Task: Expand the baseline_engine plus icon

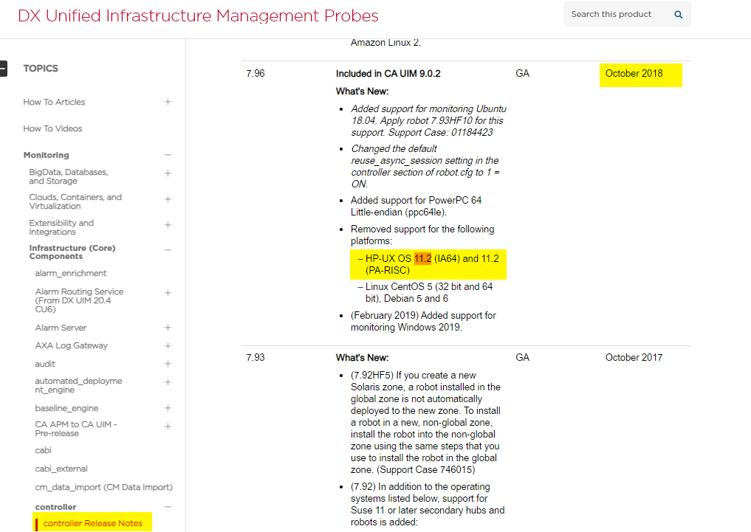Action: point(168,408)
